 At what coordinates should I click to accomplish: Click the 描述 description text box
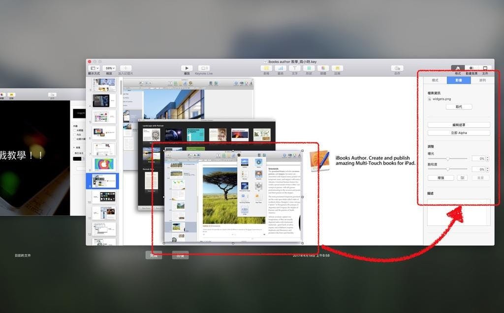tap(459, 212)
